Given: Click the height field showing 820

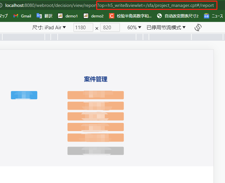Looking at the screenshot, I should (110, 27).
